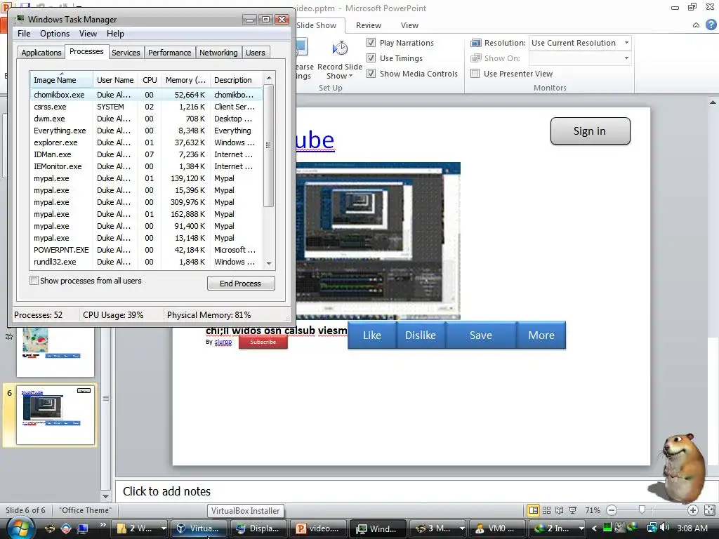Show hidden tray icons arrow

pyautogui.click(x=594, y=528)
